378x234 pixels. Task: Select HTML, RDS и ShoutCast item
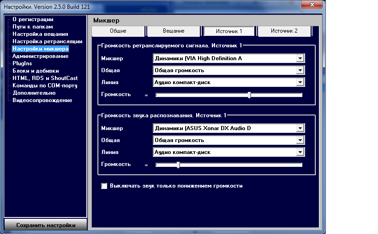[x=45, y=78]
